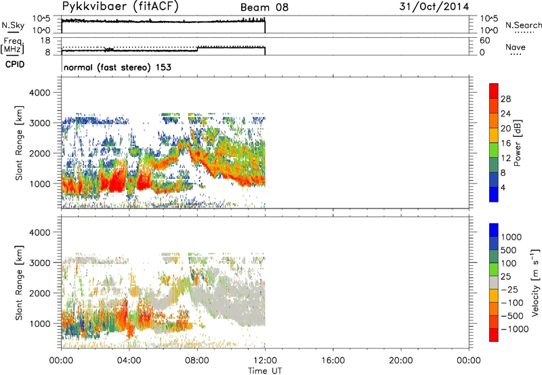Click the -1000 velocity colorbar value
The image size is (542, 375).
pyautogui.click(x=515, y=329)
